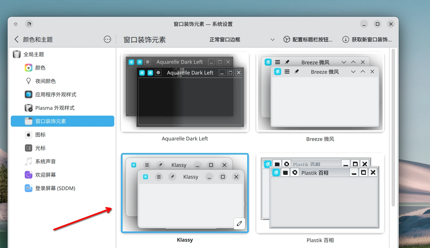
Task: Open the 光标 cursor settings
Action: [40, 148]
